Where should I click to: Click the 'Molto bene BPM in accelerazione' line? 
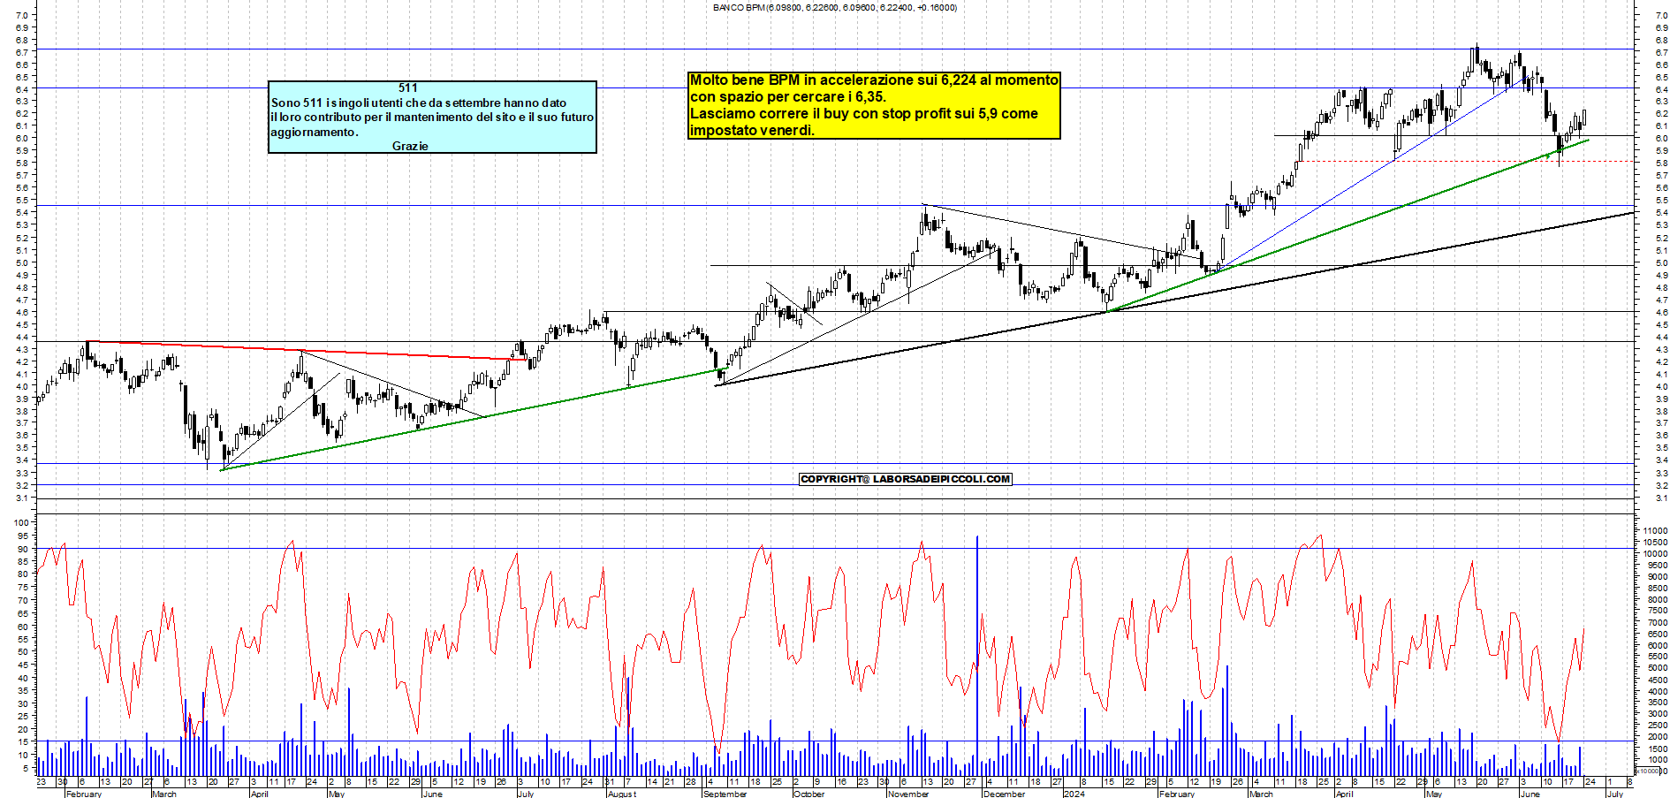pos(874,80)
